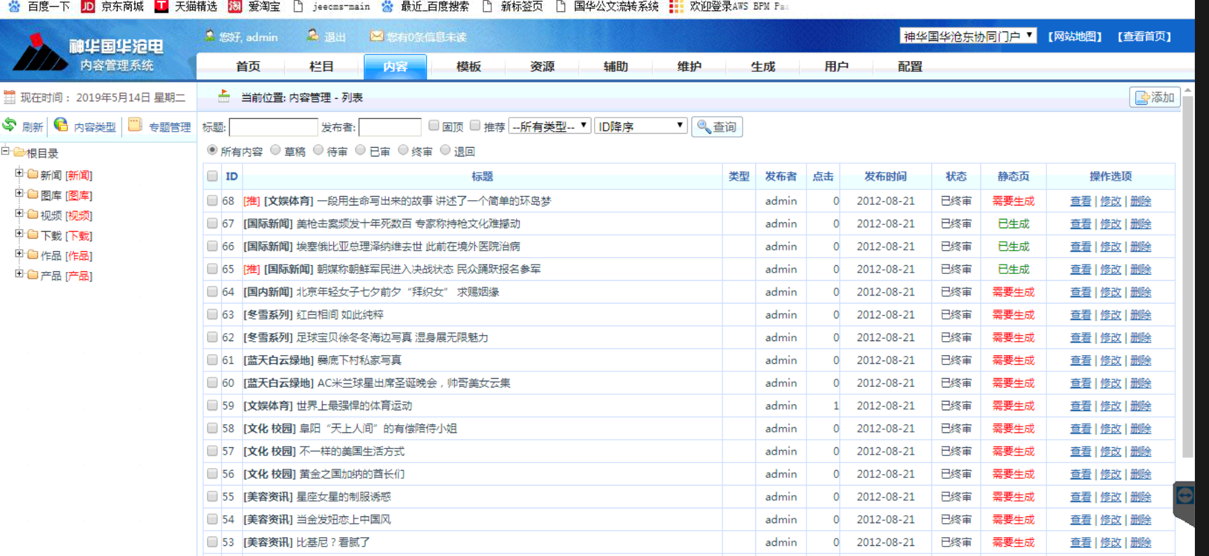1209x556 pixels.
Task: Click the logout (退出) user icon
Action: point(312,36)
